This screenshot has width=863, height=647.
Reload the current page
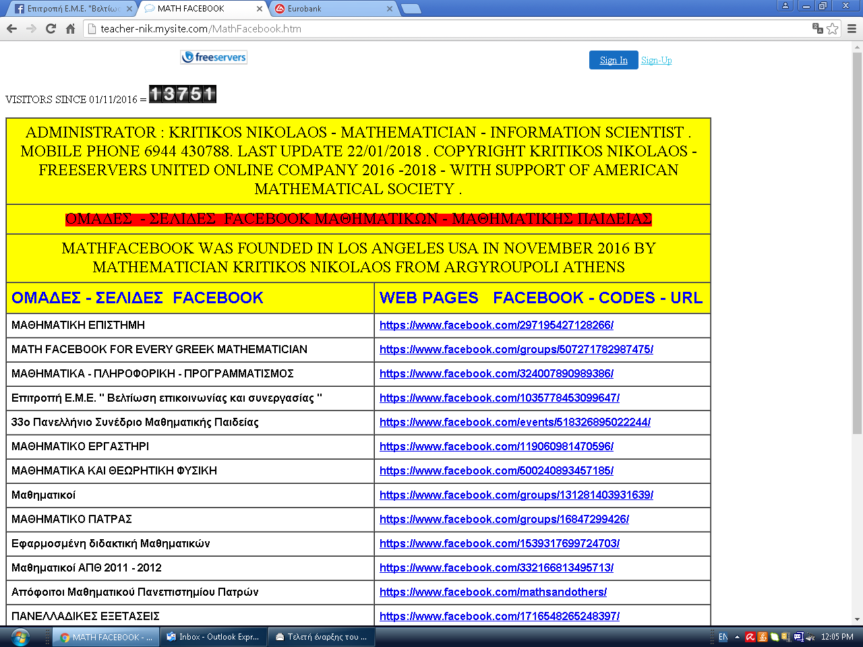[51, 28]
